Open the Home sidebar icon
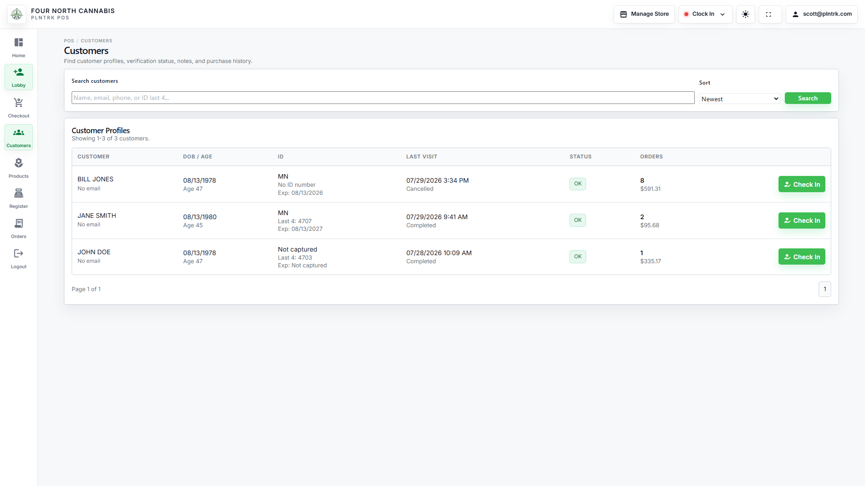This screenshot has height=486, width=865. [x=18, y=47]
